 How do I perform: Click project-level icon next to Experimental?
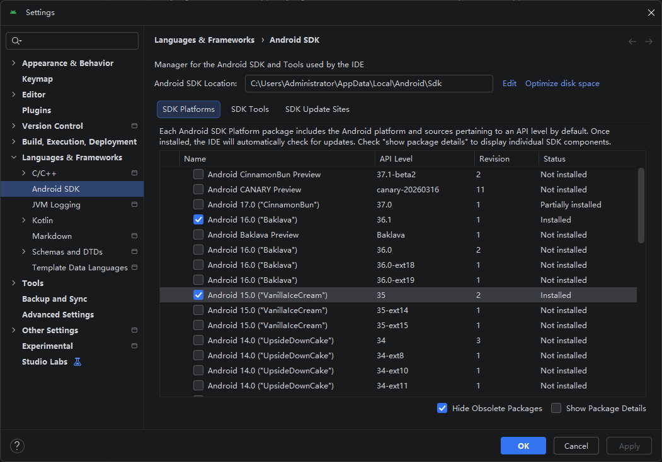134,346
